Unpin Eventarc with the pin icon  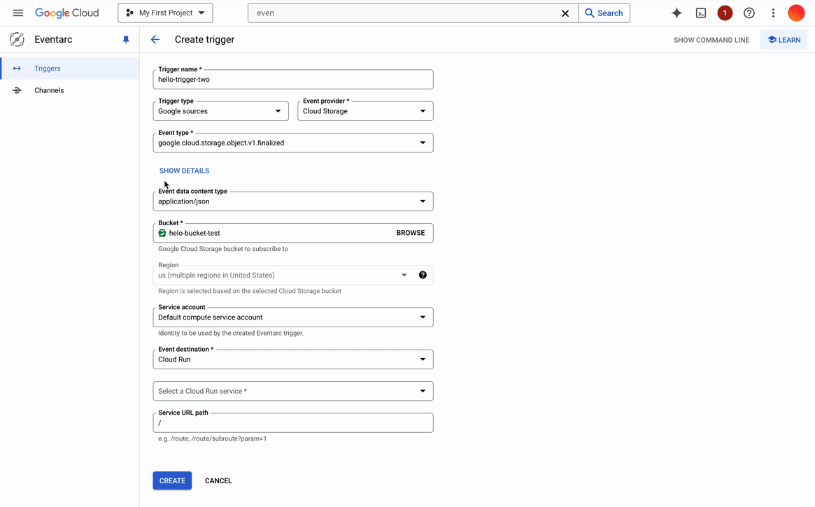[x=126, y=39]
